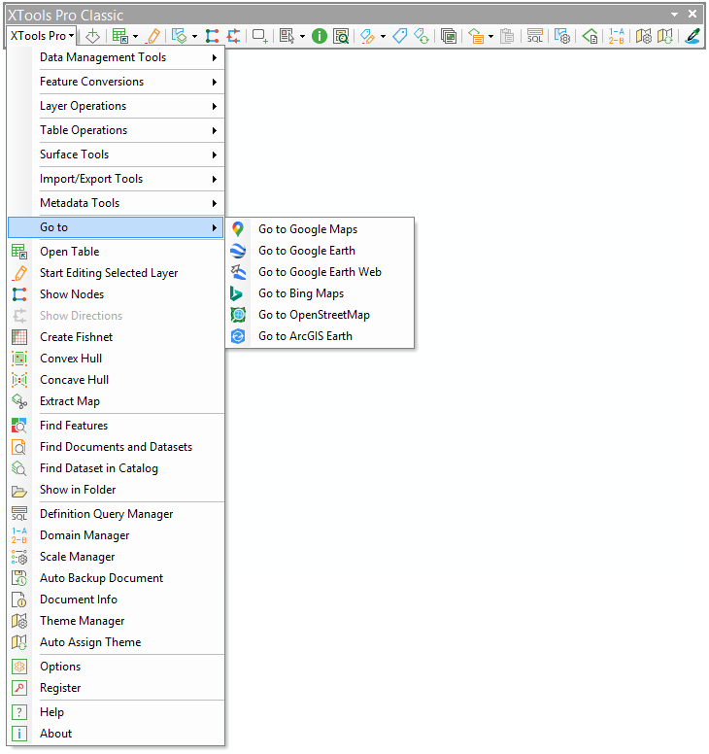This screenshot has height=754, width=709.
Task: Select Auto Backup Document
Action: pyautogui.click(x=116, y=578)
